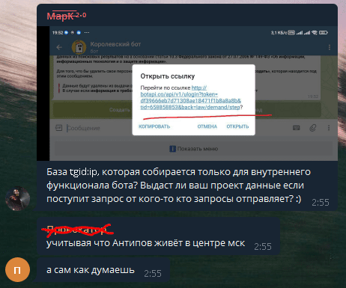Open the three-dot menu in bot header

[x=330, y=47]
